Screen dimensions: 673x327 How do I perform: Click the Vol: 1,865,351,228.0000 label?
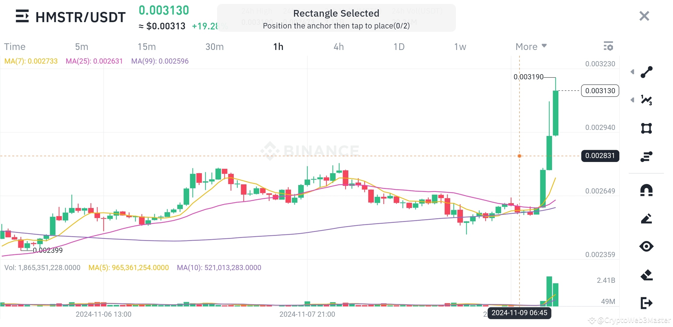click(42, 268)
